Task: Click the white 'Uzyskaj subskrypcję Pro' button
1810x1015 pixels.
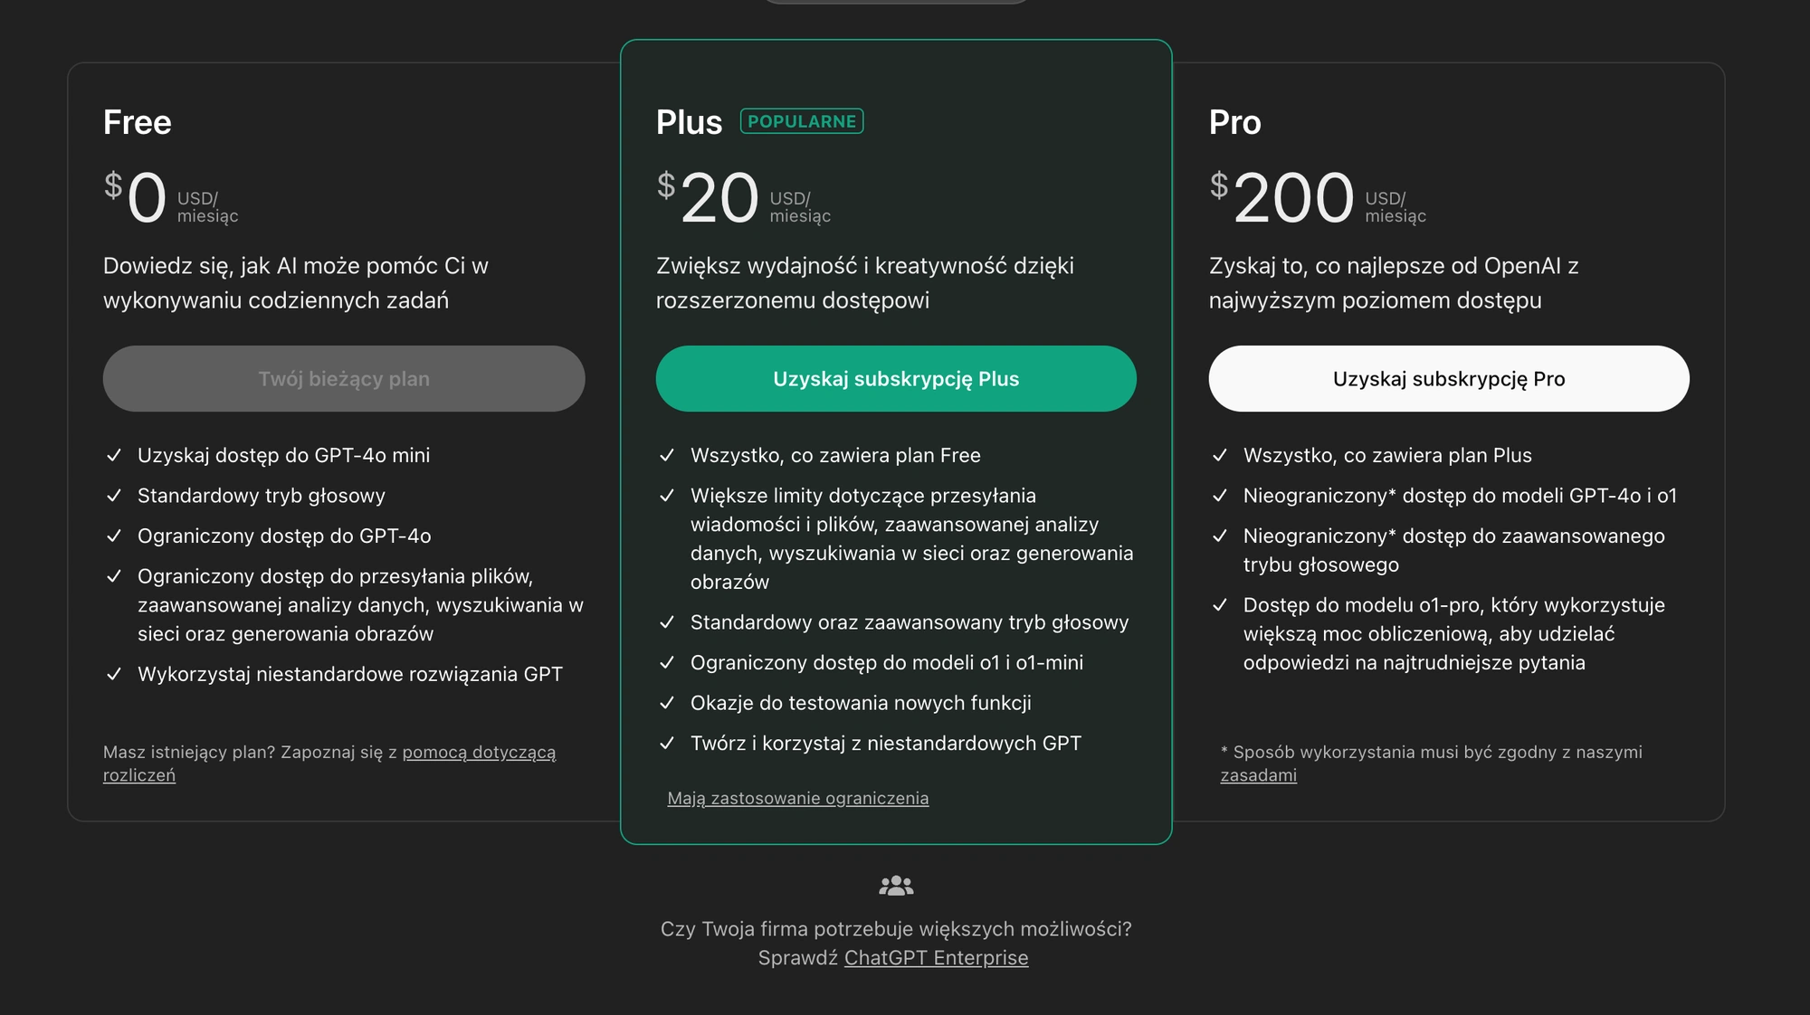Action: 1449,379
